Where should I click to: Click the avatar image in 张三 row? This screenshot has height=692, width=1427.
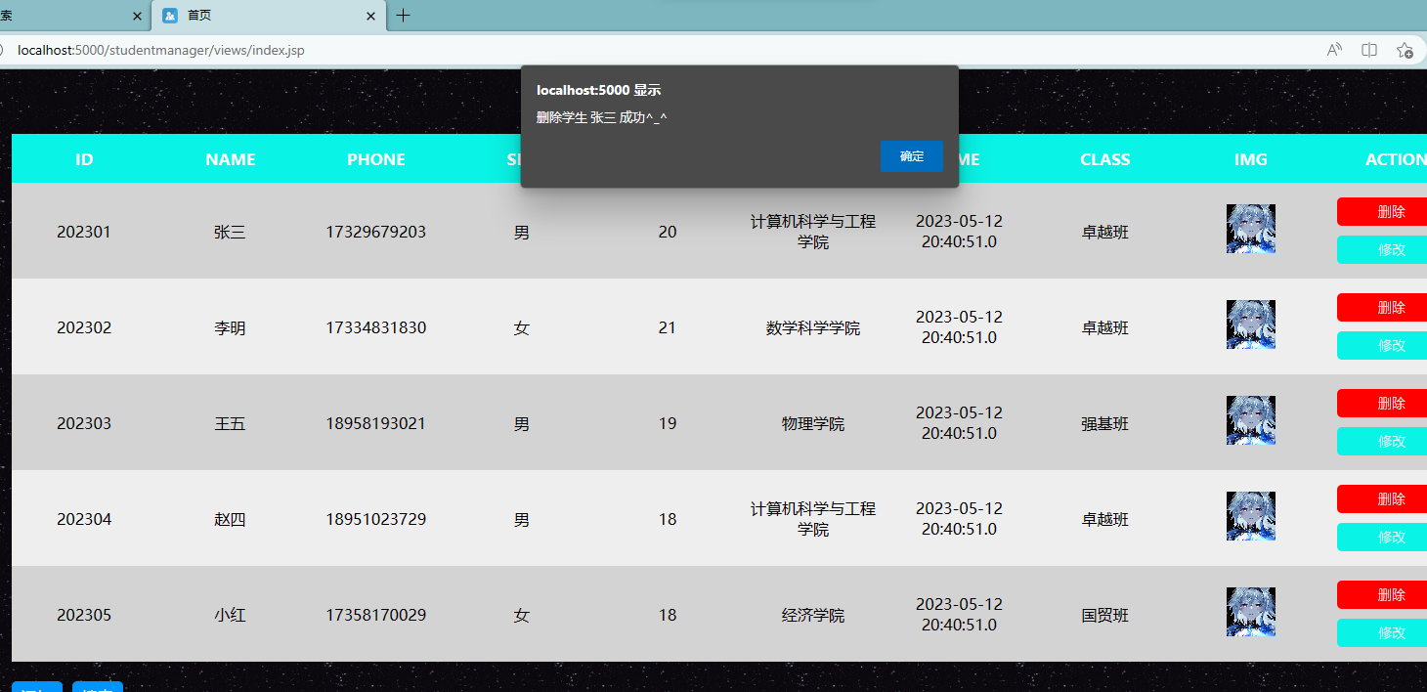pos(1251,229)
